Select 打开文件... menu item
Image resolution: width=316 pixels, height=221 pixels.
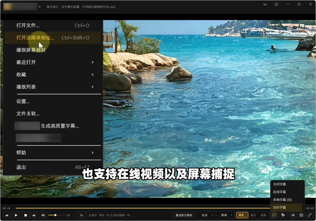tap(53, 25)
